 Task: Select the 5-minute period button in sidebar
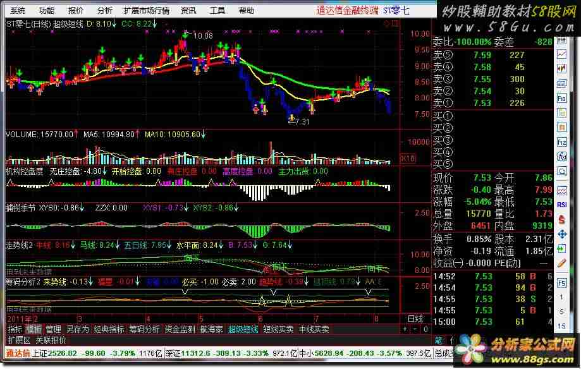click(561, 312)
